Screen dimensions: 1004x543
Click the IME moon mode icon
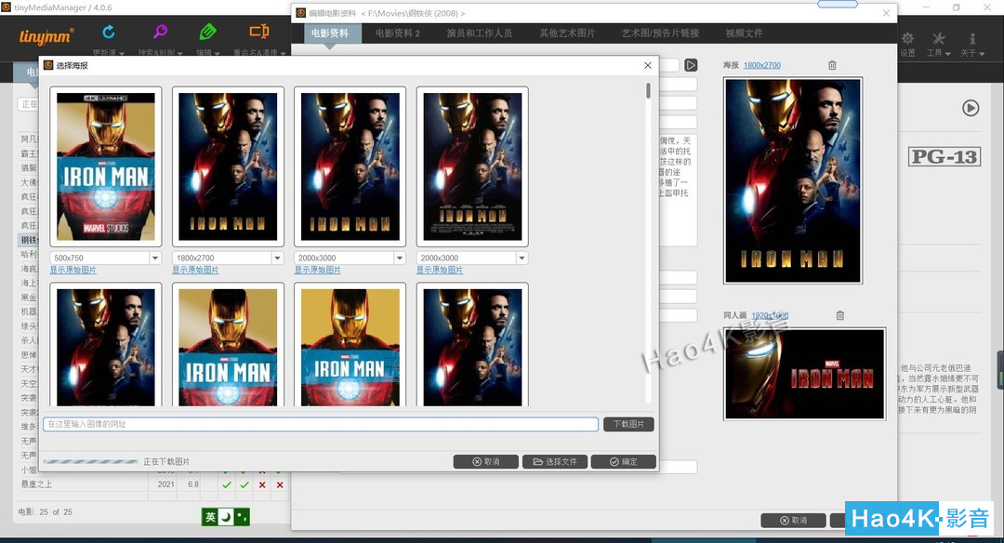coord(226,517)
